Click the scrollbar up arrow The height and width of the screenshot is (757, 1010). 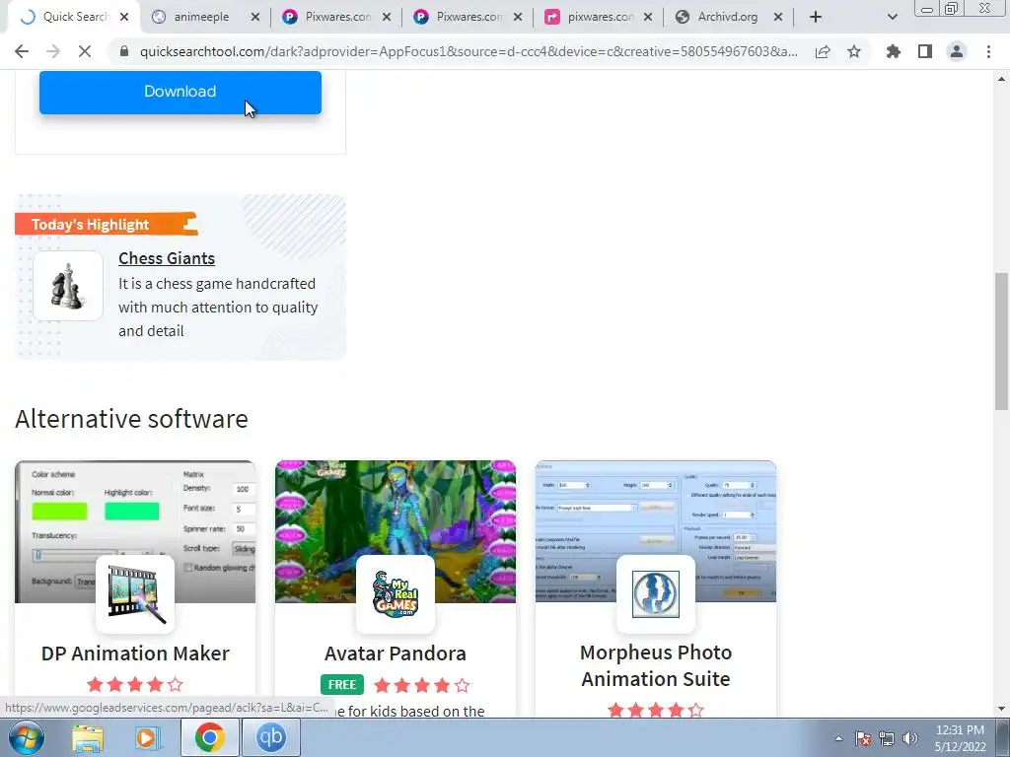click(x=1002, y=79)
